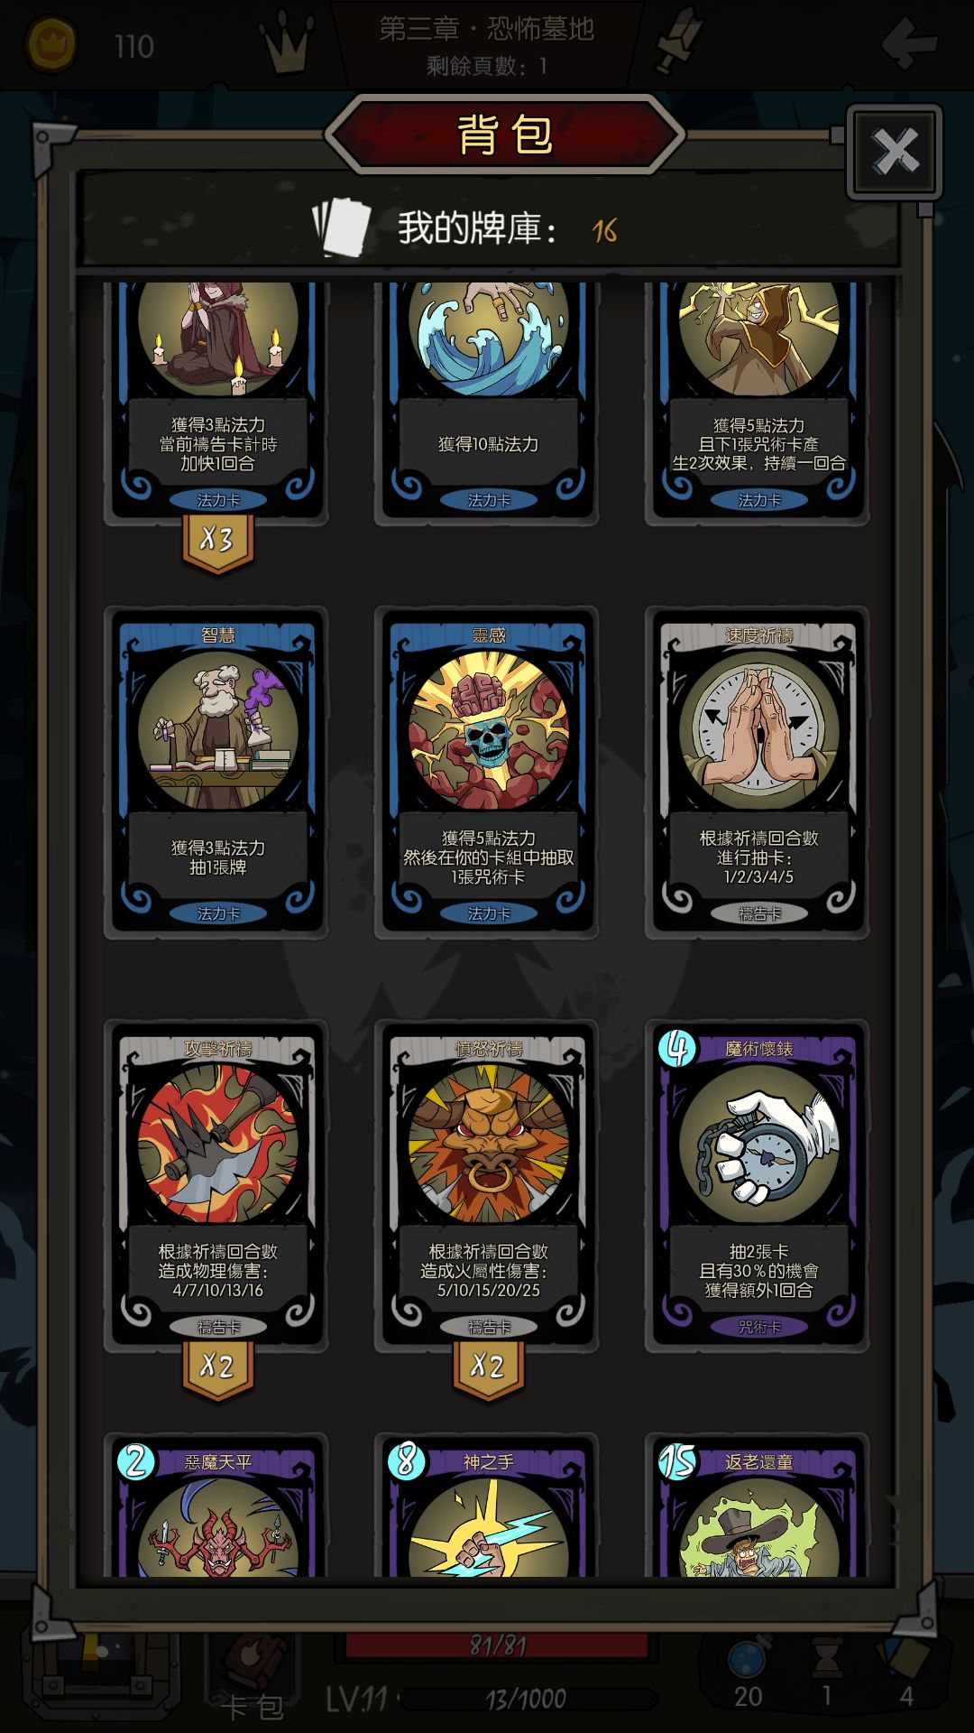Click the X3 badge under prayer card
This screenshot has width=974, height=1733.
[217, 542]
